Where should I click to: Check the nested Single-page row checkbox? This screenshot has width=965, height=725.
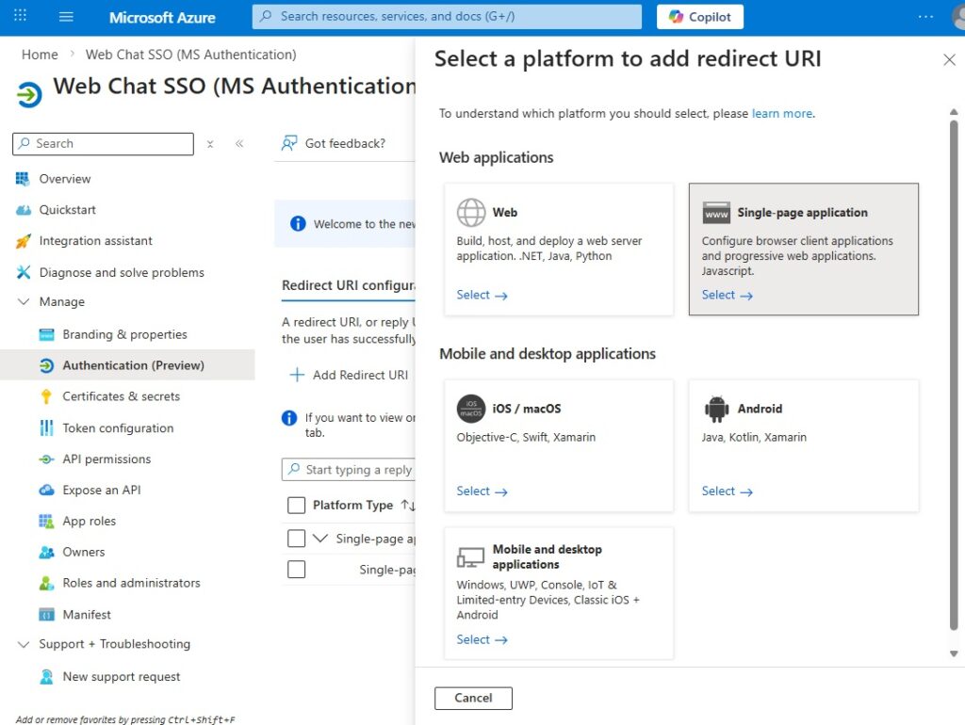[296, 570]
